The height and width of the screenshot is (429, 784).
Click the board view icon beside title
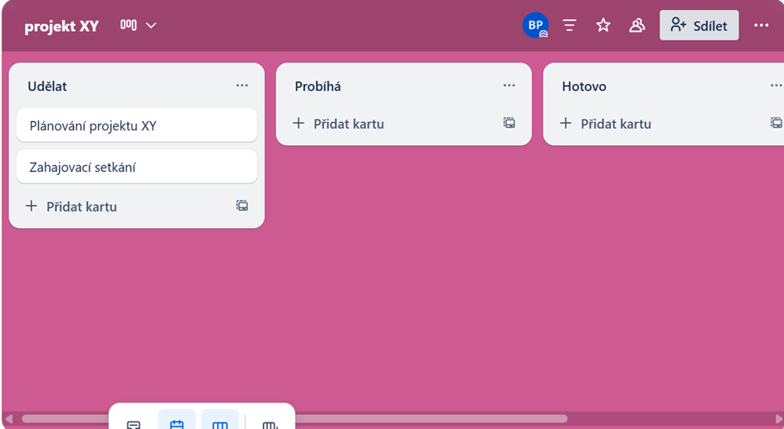click(x=129, y=26)
